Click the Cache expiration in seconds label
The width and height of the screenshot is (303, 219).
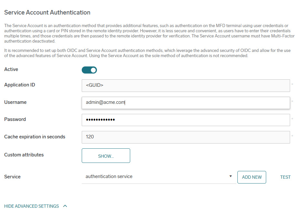(35, 137)
